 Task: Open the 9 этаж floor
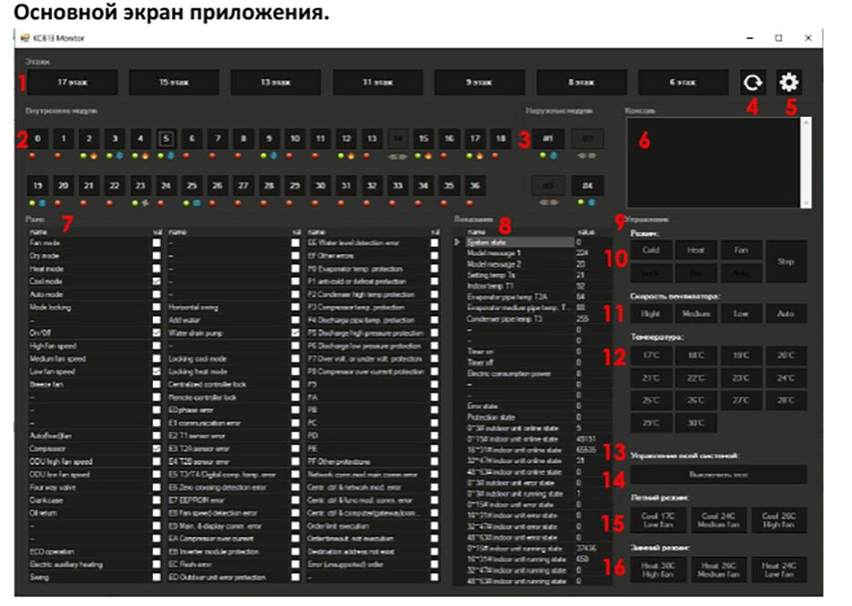click(479, 83)
